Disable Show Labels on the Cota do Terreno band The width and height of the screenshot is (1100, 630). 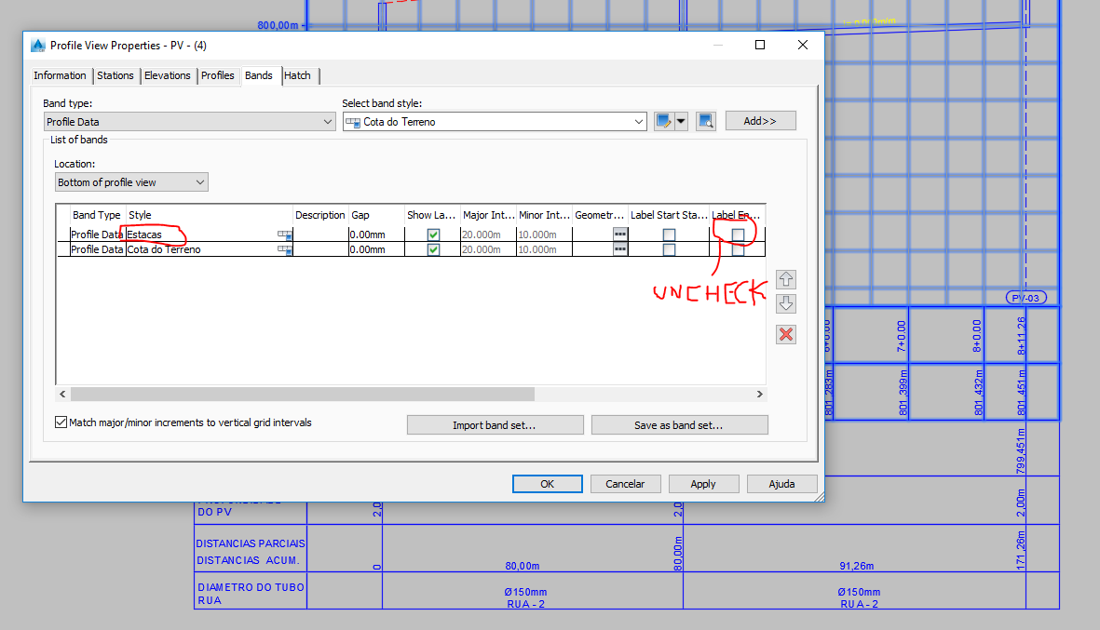(432, 248)
